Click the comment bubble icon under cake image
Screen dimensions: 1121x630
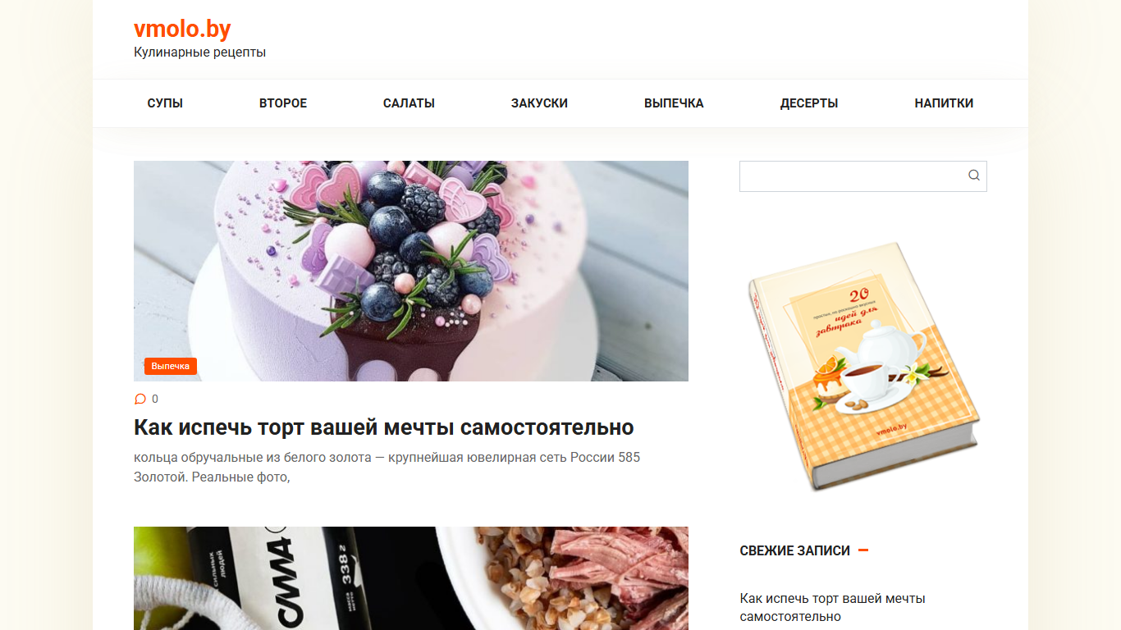click(140, 399)
